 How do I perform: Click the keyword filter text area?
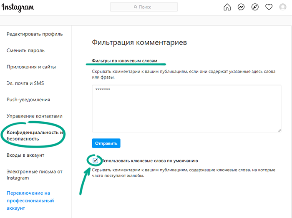(186, 109)
